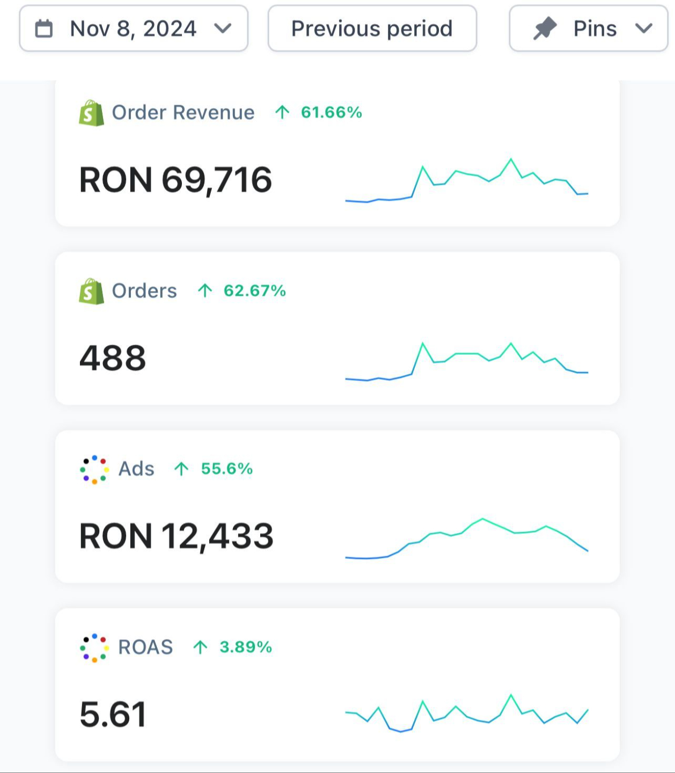This screenshot has height=773, width=675.
Task: Click the green up arrow next to 61.66%
Action: pyautogui.click(x=282, y=112)
